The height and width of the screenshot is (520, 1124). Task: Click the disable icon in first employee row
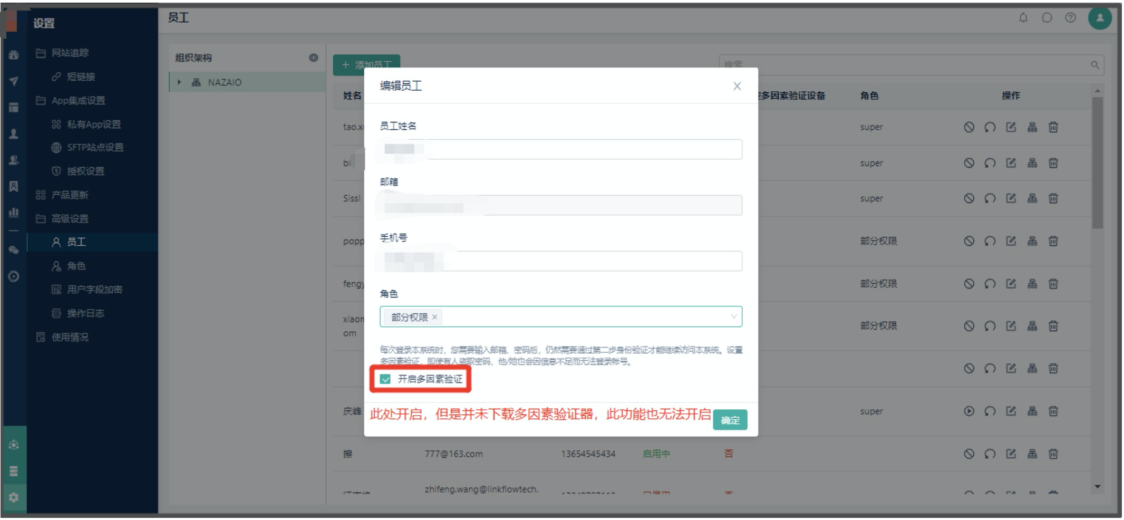coord(969,127)
